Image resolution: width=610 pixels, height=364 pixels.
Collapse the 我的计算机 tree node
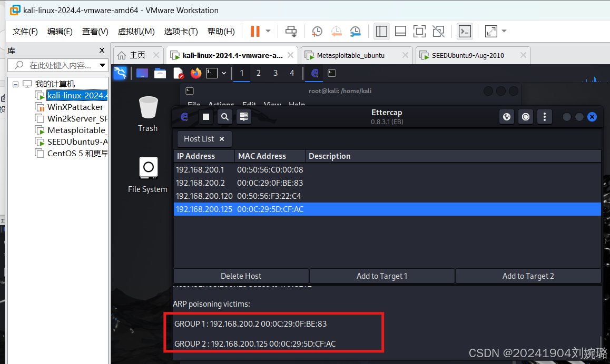pyautogui.click(x=16, y=84)
